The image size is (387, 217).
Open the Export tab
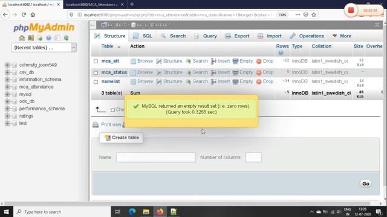(237, 36)
